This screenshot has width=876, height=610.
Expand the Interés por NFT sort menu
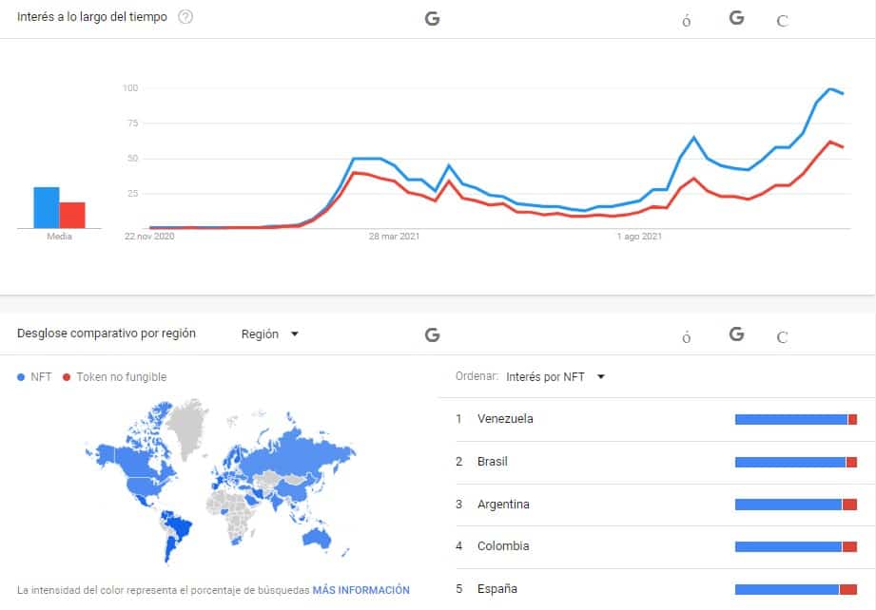coord(555,376)
